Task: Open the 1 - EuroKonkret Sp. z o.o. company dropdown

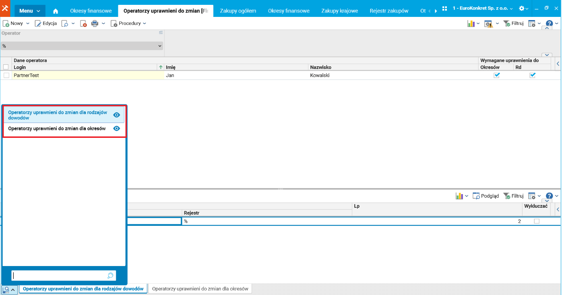Action: click(x=483, y=8)
